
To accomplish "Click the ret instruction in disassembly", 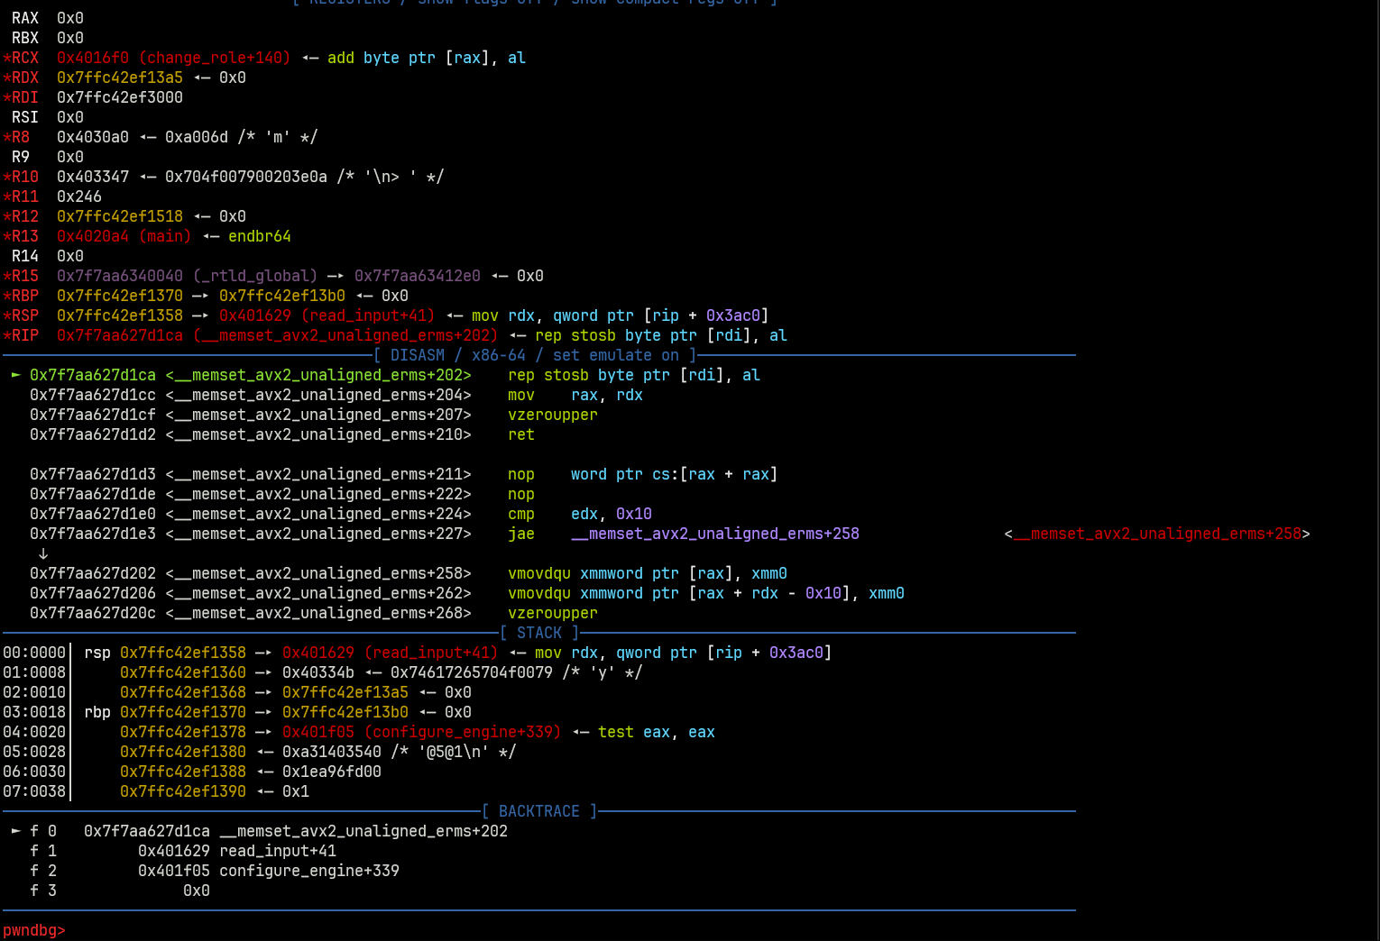I will [521, 434].
